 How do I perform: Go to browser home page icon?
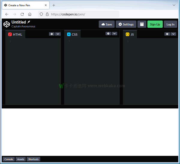(x=30, y=14)
